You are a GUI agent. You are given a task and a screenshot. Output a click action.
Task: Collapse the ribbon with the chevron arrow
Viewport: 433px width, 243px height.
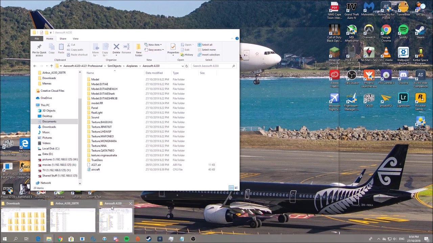pos(232,38)
